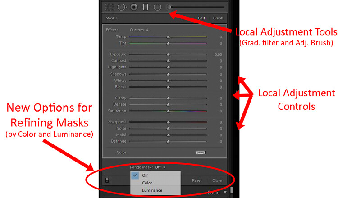Viewport: 338px width, 198px height.
Task: Activate the Radial Filter tool
Action: click(x=157, y=7)
